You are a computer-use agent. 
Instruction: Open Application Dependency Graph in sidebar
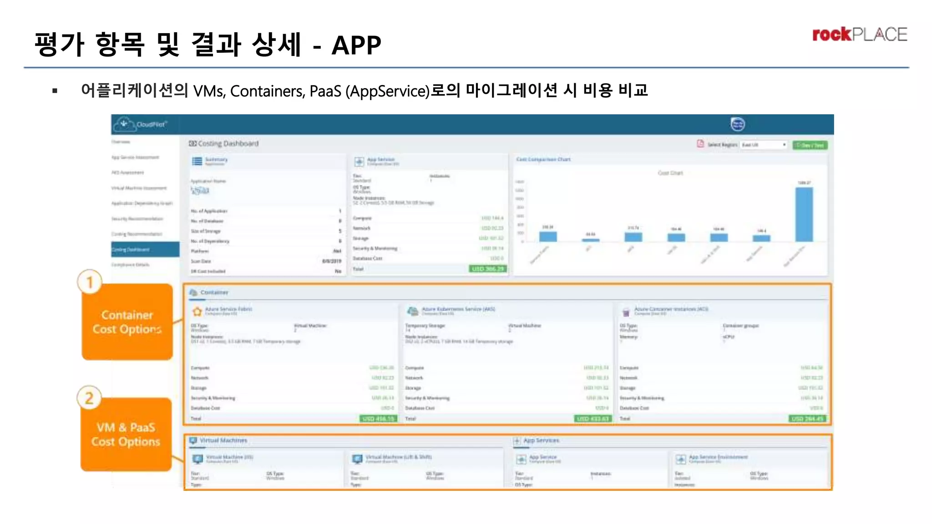(x=142, y=203)
